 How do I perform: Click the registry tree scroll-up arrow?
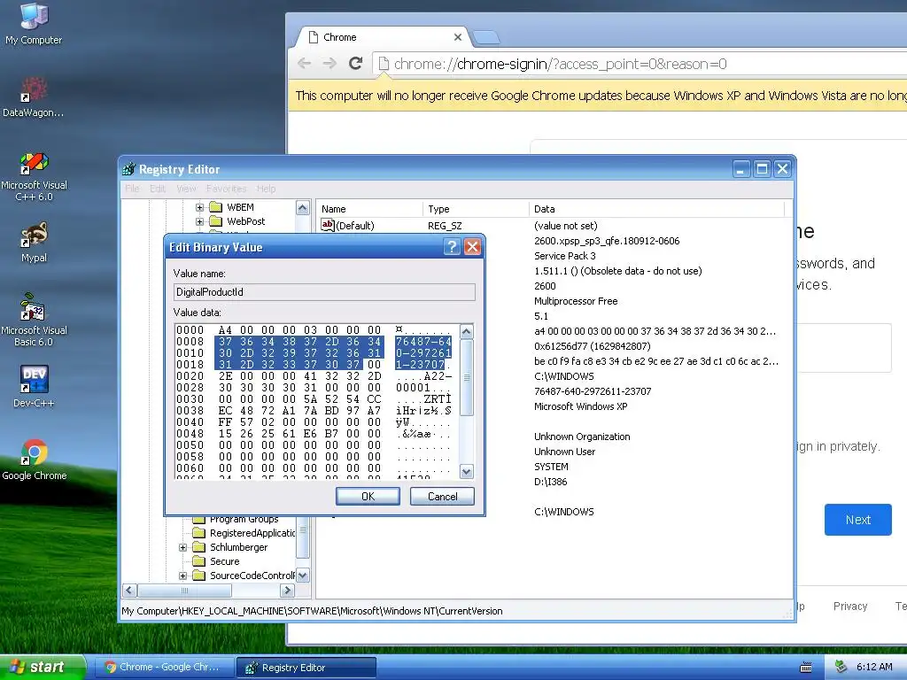tap(303, 207)
